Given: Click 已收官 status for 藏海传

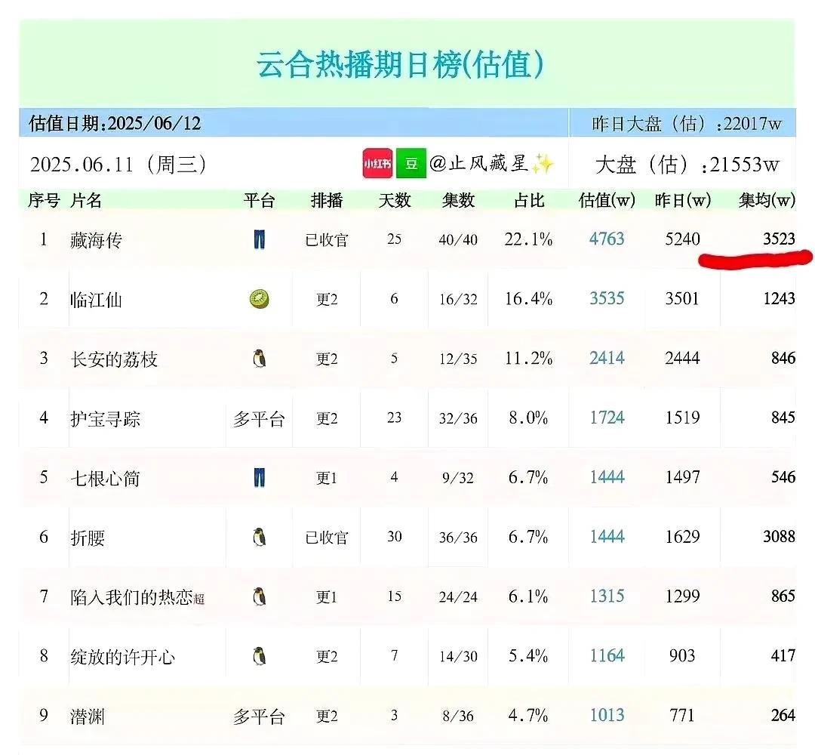Looking at the screenshot, I should (x=327, y=239).
